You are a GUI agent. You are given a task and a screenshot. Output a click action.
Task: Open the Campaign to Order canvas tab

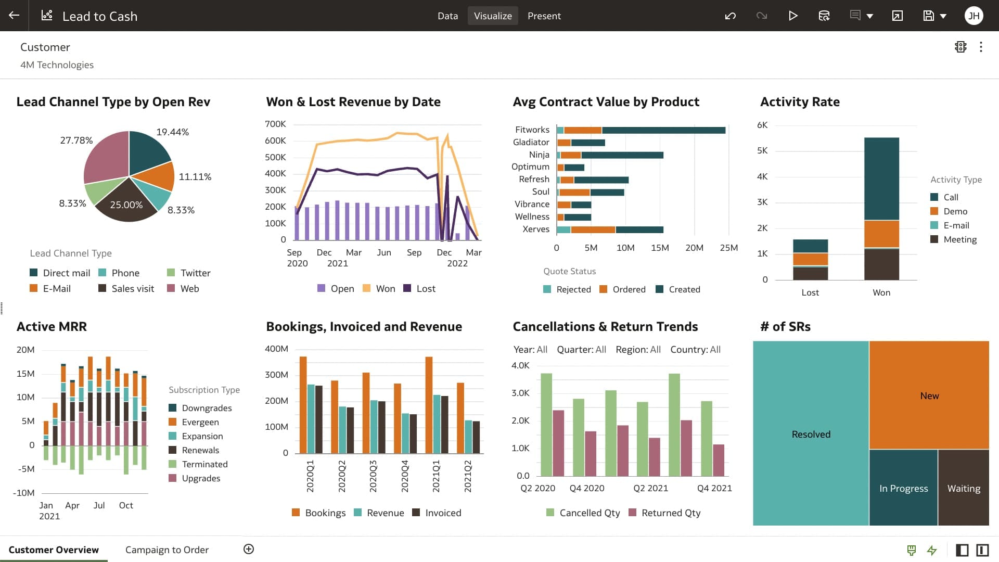[166, 550]
